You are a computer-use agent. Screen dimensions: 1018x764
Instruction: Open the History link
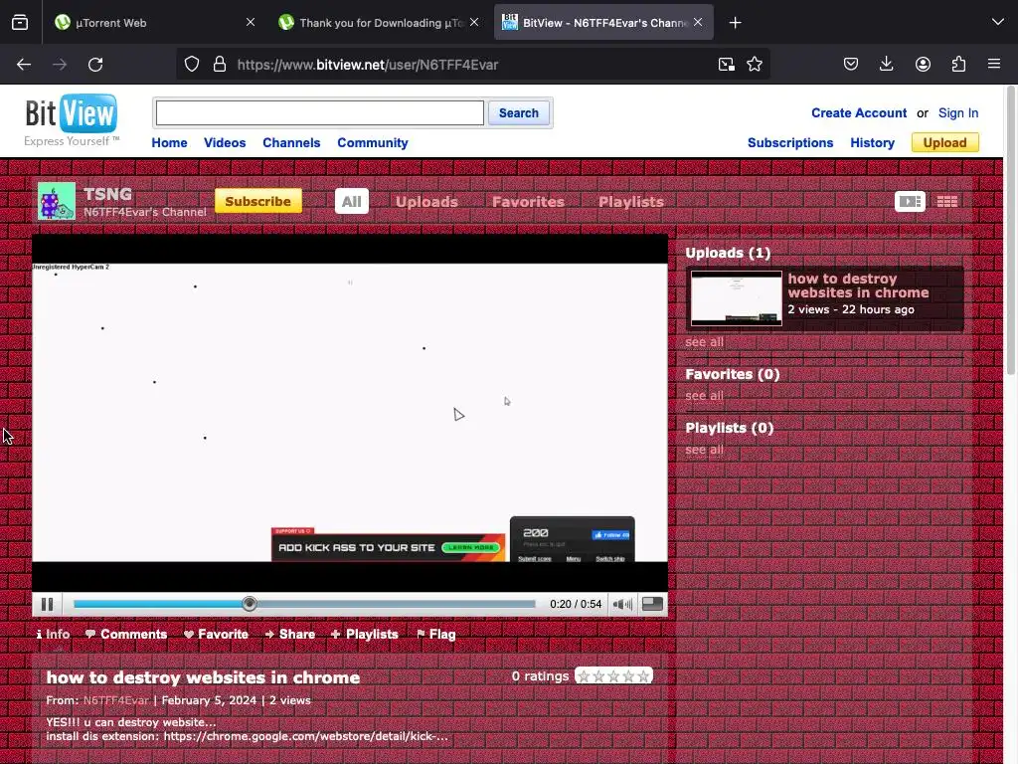[872, 143]
